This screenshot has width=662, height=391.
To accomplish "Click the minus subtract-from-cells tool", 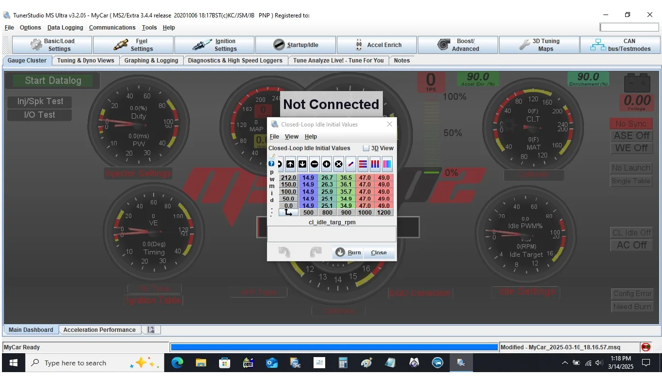I will pyautogui.click(x=315, y=164).
